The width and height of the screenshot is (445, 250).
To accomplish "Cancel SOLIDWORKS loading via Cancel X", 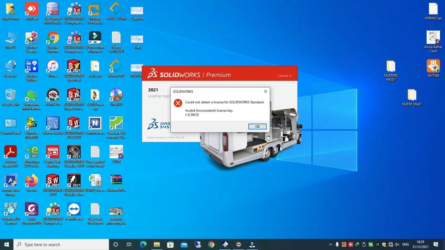I will pyautogui.click(x=284, y=75).
